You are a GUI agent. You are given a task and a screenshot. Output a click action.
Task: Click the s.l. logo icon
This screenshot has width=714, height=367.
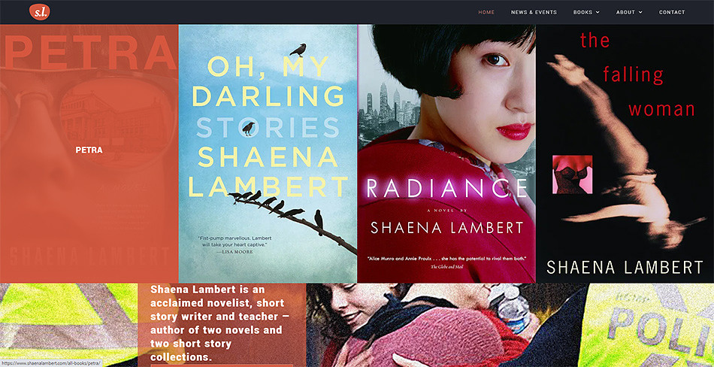point(40,12)
